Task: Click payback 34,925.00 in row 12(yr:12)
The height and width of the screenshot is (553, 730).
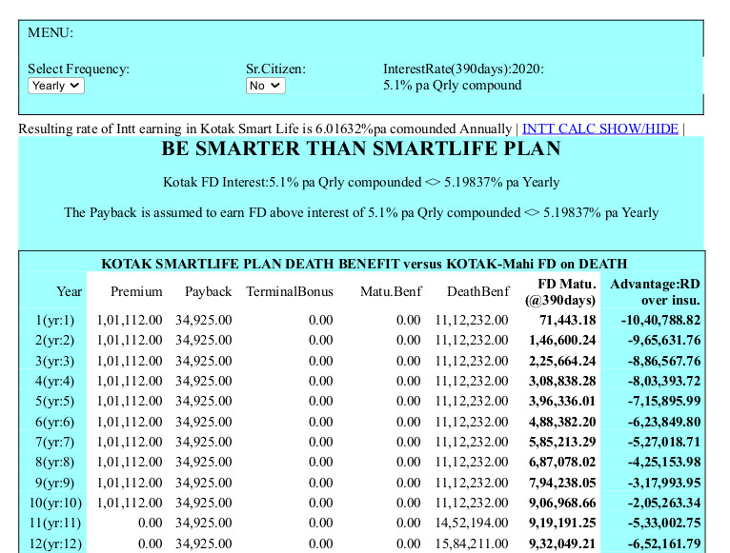Action: (x=203, y=544)
